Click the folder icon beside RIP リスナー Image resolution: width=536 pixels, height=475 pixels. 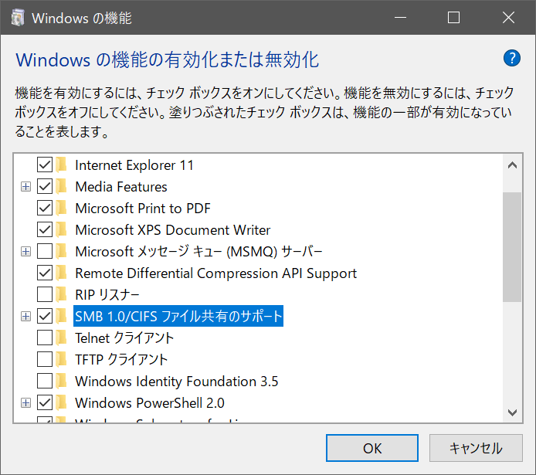click(x=62, y=294)
